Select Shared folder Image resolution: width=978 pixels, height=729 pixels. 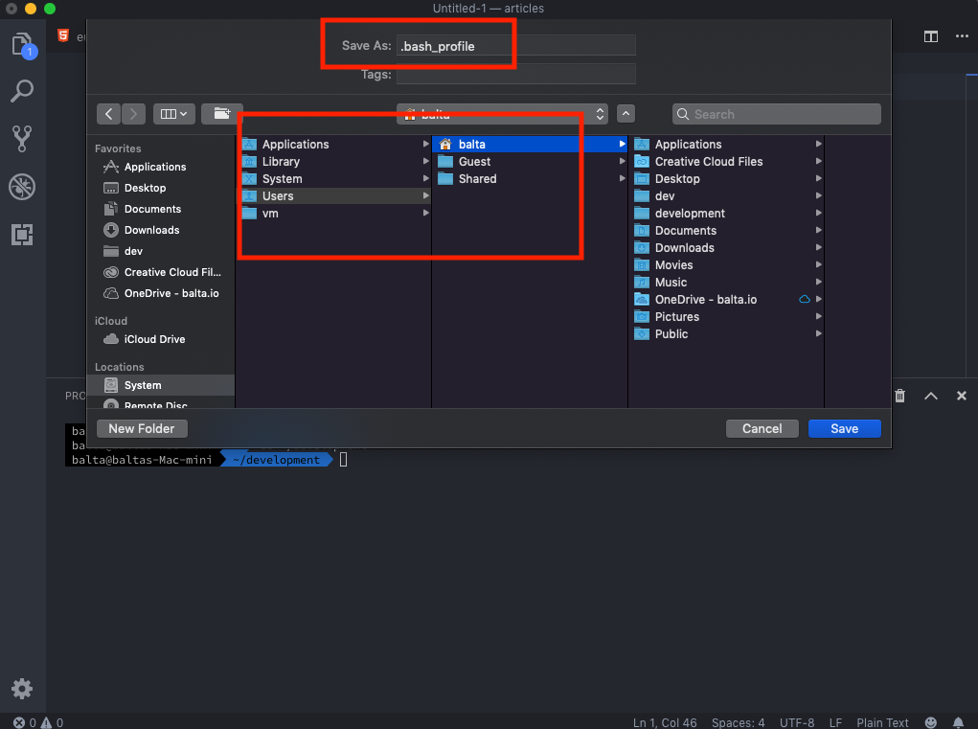pyautogui.click(x=530, y=179)
